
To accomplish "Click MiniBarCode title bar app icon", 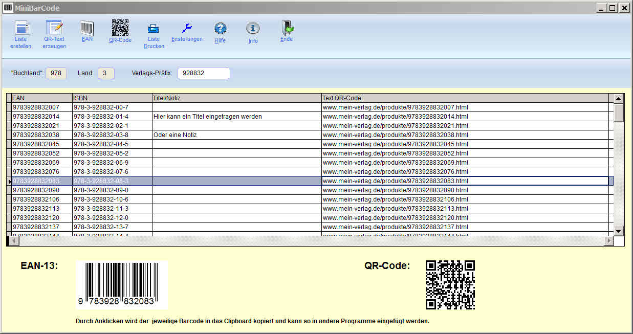I will point(8,8).
